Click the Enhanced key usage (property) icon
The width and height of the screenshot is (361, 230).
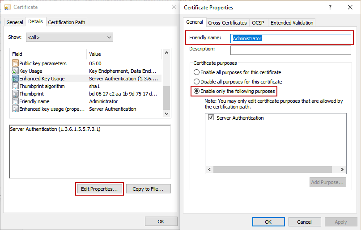click(x=15, y=109)
